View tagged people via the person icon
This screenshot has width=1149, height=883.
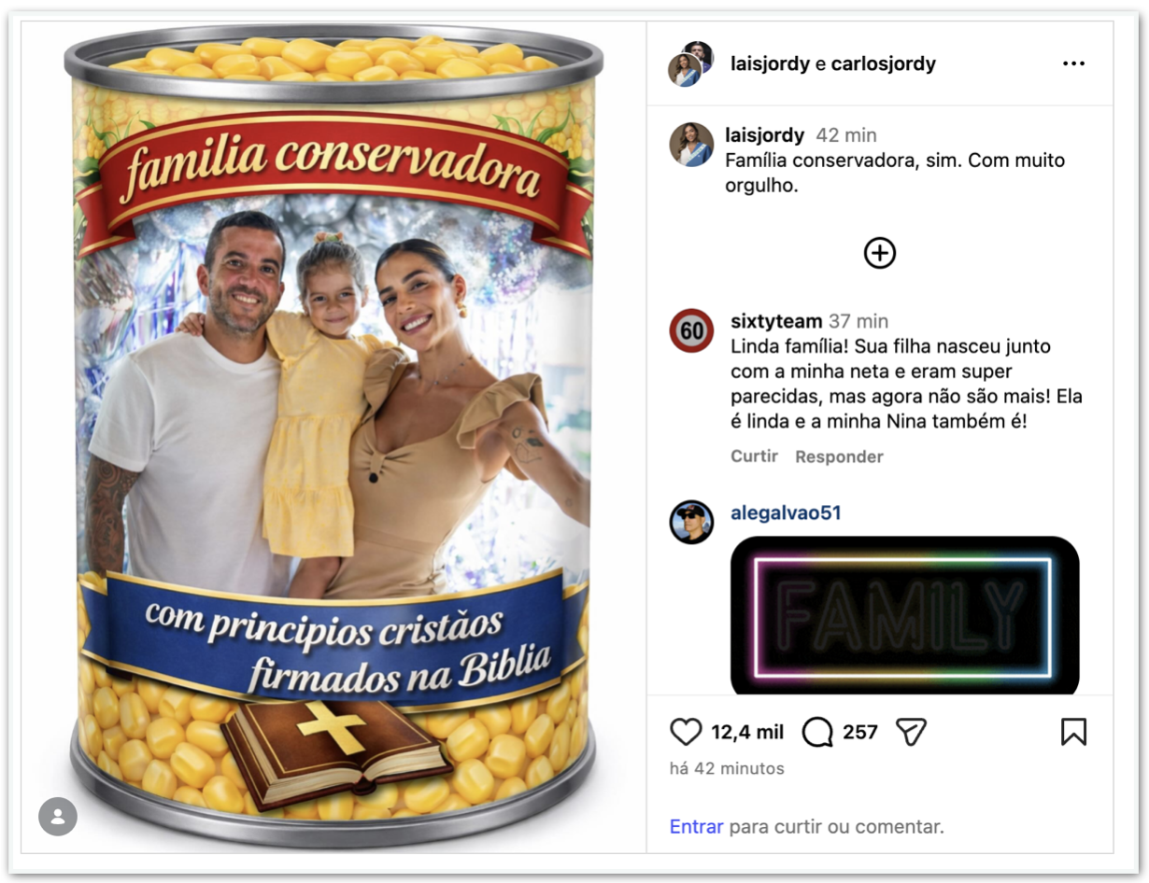click(58, 816)
